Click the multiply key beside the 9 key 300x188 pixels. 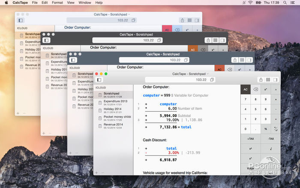pos(276,99)
